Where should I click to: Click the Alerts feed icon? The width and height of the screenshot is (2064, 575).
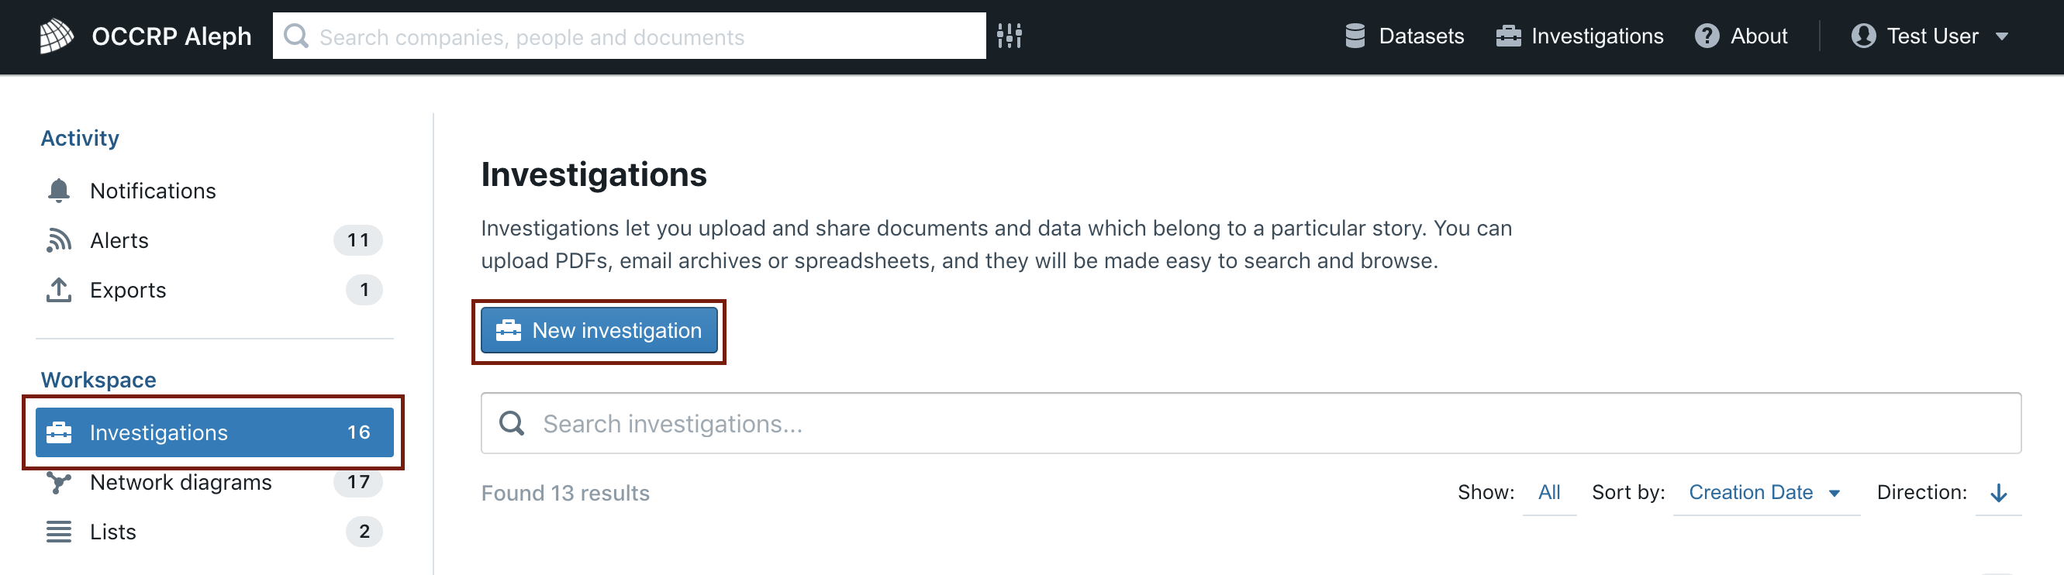58,240
